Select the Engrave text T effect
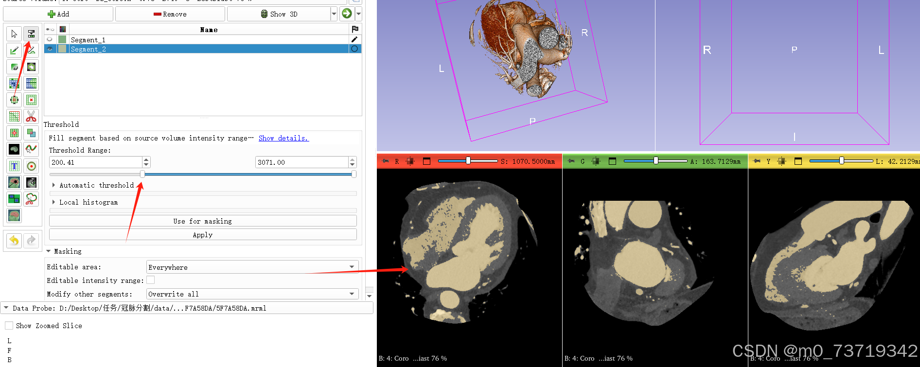 [14, 166]
